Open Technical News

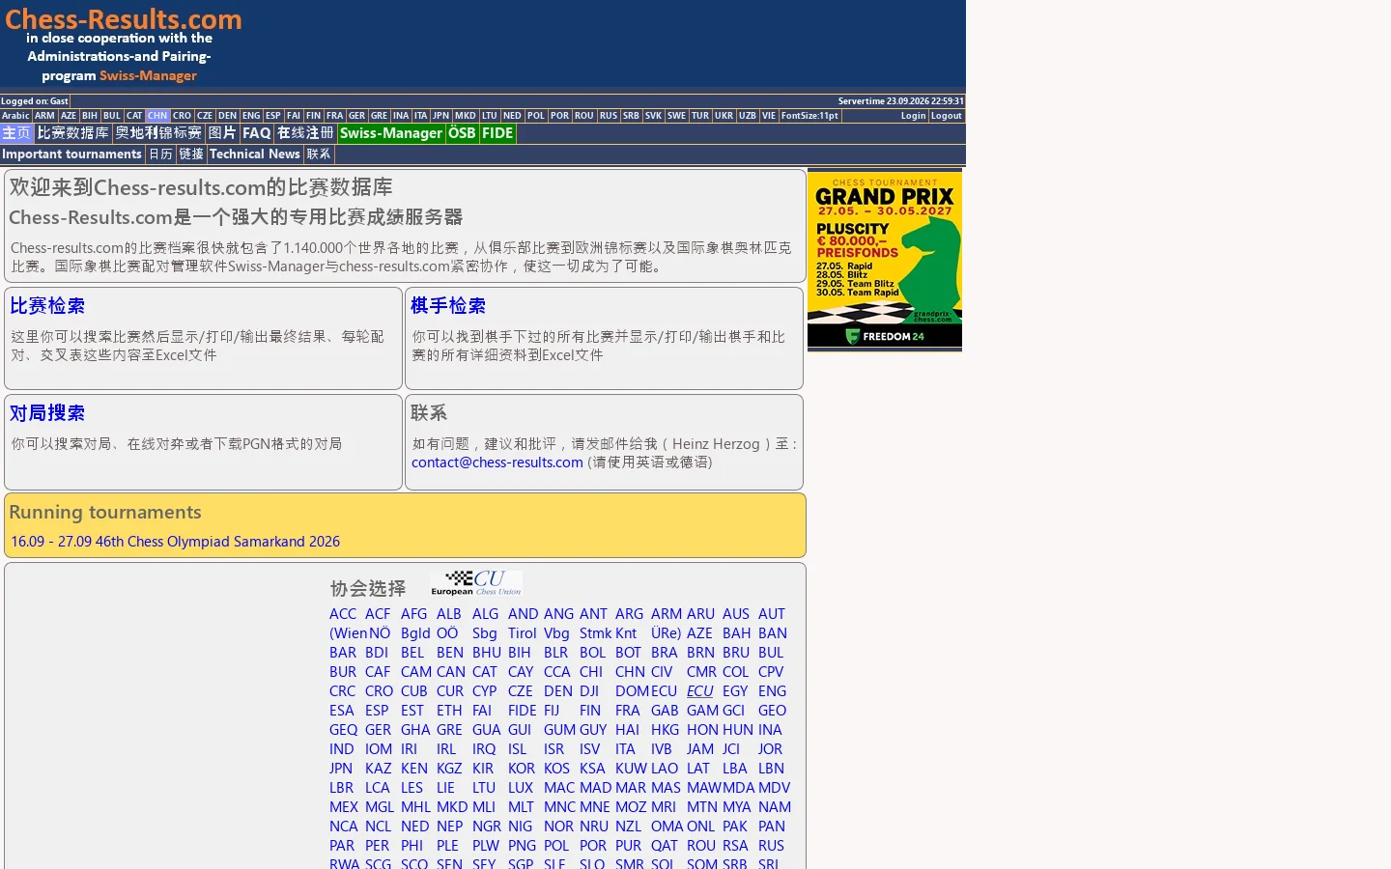click(x=255, y=154)
